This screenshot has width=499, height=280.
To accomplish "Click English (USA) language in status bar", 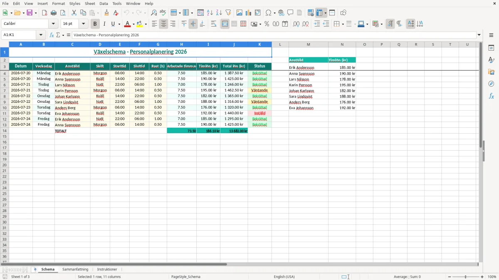I will pos(284,277).
